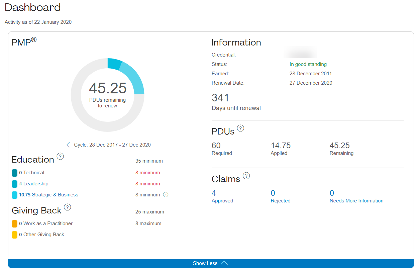416x269 pixels.
Task: Click the orange square beside Work as a Practitioner
Action: (x=14, y=223)
